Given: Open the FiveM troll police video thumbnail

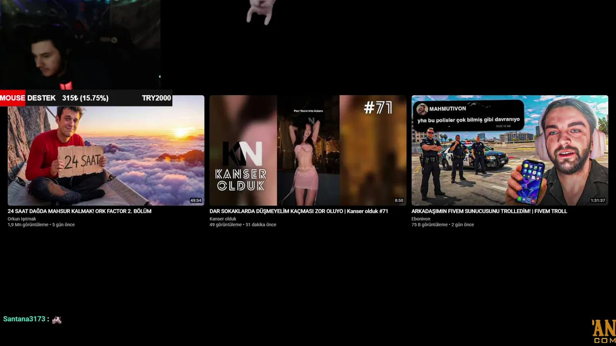Looking at the screenshot, I should pos(510,150).
